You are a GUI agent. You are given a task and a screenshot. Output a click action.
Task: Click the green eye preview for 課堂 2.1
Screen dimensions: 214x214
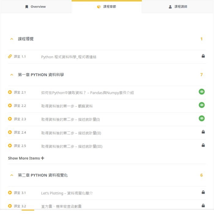(x=201, y=92)
